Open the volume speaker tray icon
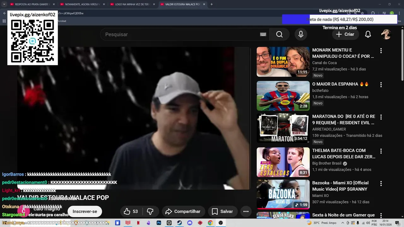404x227 pixels. click(x=368, y=223)
